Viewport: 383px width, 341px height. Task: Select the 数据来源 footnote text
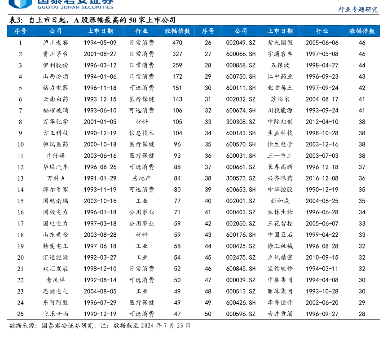(100, 326)
